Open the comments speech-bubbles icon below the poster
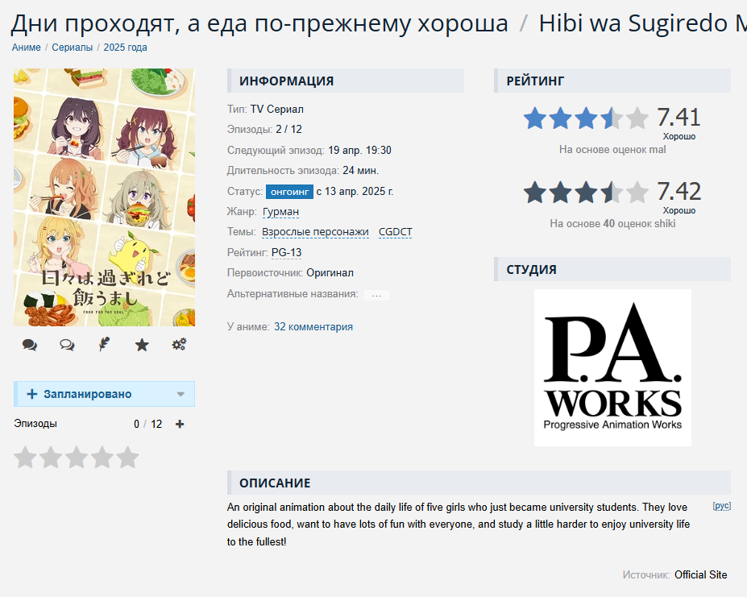This screenshot has width=747, height=597. pos(30,345)
